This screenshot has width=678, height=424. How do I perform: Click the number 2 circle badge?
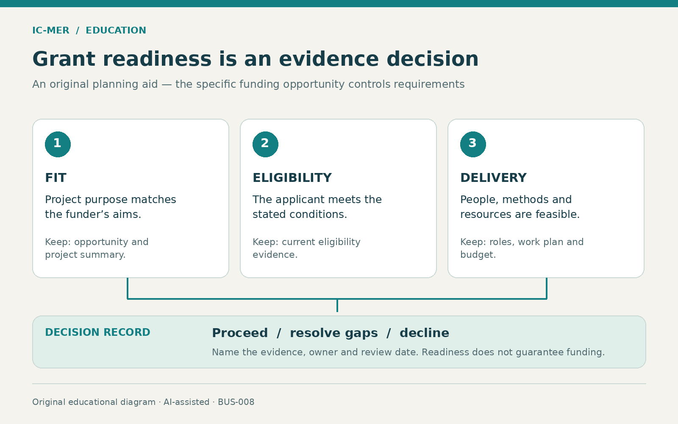(x=265, y=144)
